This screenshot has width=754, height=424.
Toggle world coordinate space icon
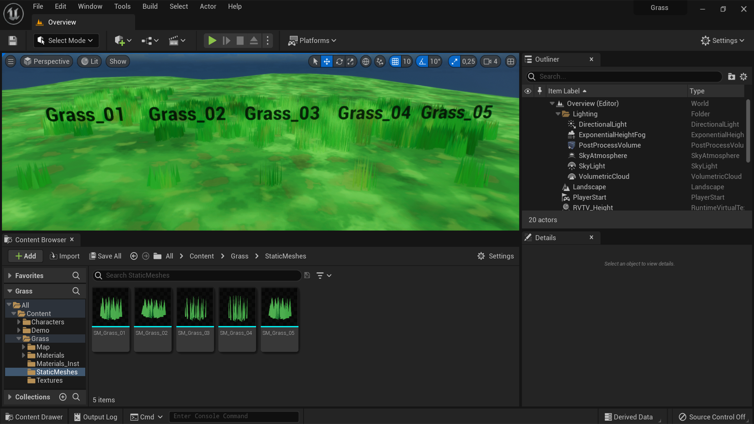(x=366, y=62)
